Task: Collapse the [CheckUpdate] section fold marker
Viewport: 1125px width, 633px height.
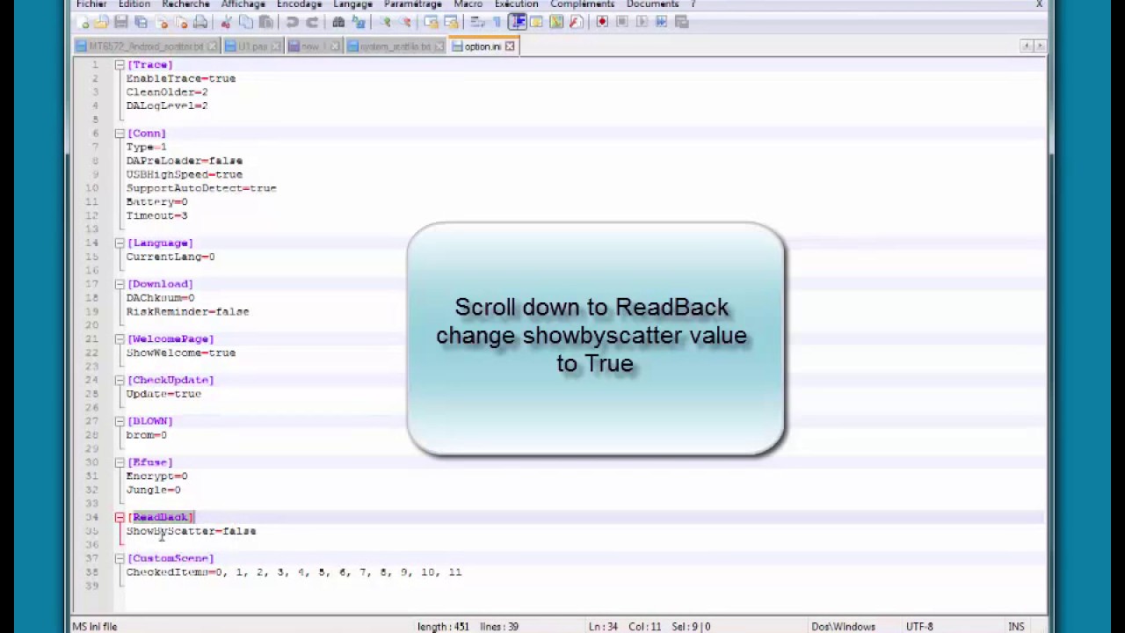Action: (120, 380)
